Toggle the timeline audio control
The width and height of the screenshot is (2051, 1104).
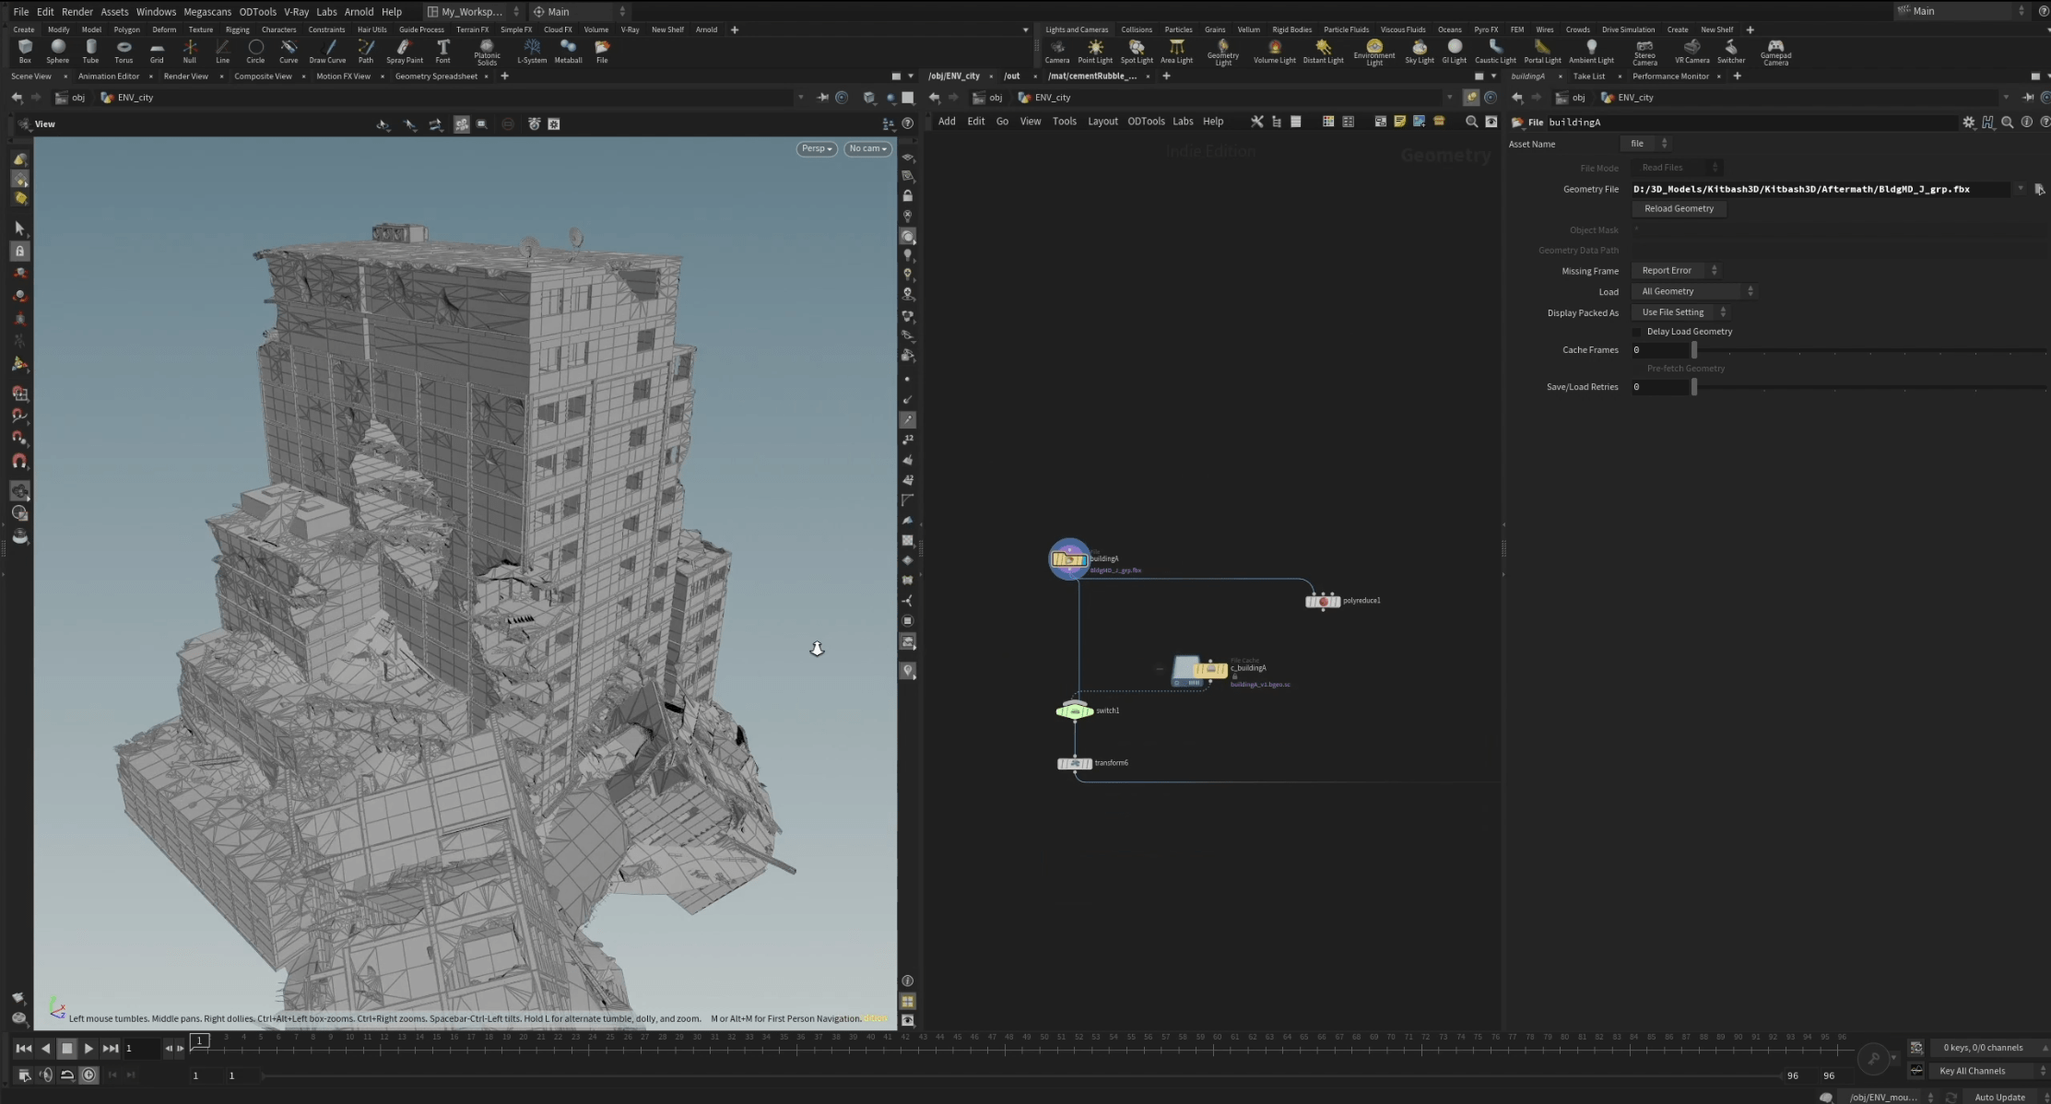click(x=46, y=1075)
